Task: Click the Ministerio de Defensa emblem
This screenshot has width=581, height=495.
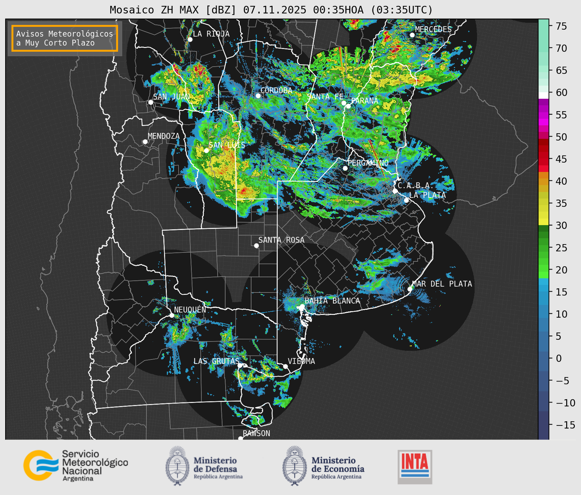Action: pos(177,466)
